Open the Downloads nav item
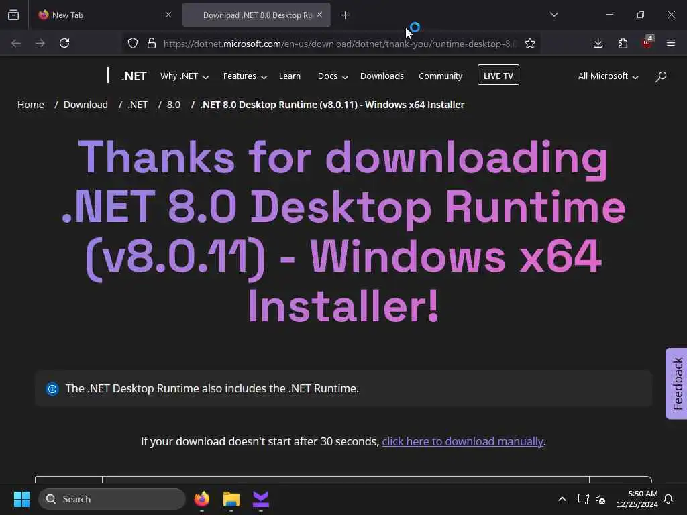The height and width of the screenshot is (515, 687). 382,76
